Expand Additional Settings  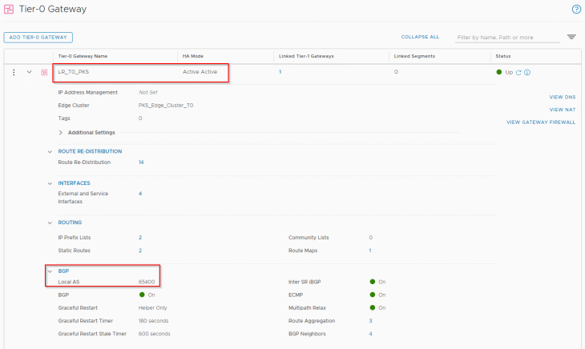(x=60, y=132)
